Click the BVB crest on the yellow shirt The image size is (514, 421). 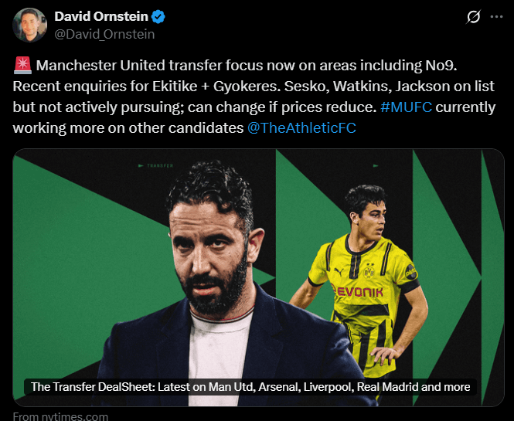[369, 270]
